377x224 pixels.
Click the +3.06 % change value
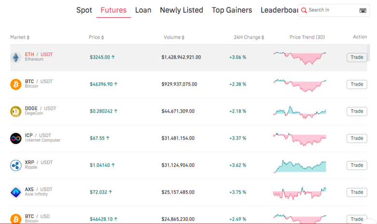[x=238, y=57]
